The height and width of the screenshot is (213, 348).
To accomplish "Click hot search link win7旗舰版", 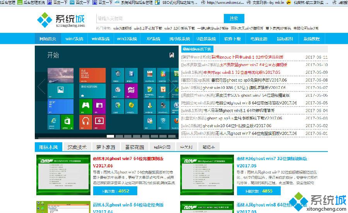I will [x=122, y=28].
